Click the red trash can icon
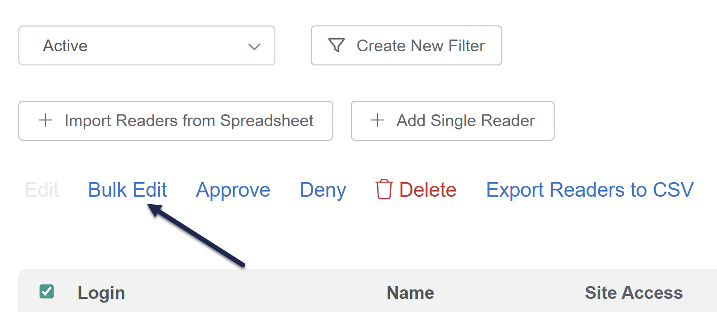Screen dimensions: 717x312 [x=384, y=190]
